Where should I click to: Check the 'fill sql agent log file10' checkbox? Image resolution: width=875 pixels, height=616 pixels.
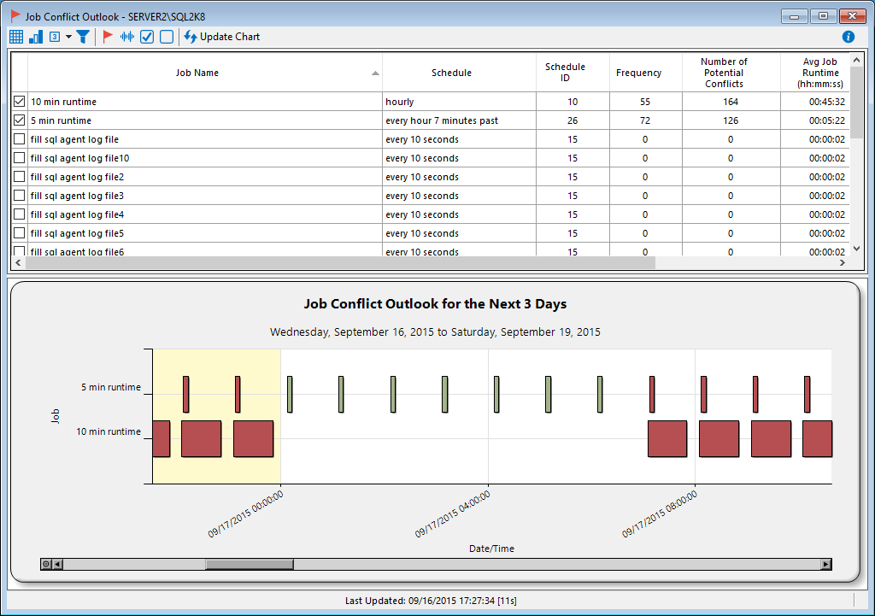(20, 158)
